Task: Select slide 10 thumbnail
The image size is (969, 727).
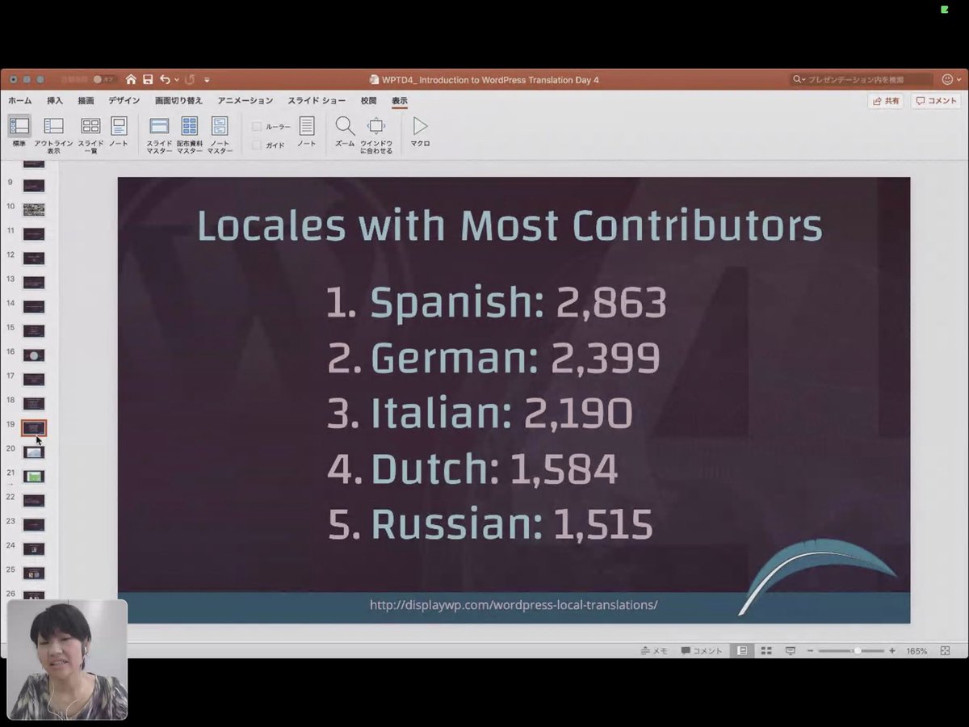Action: click(34, 210)
